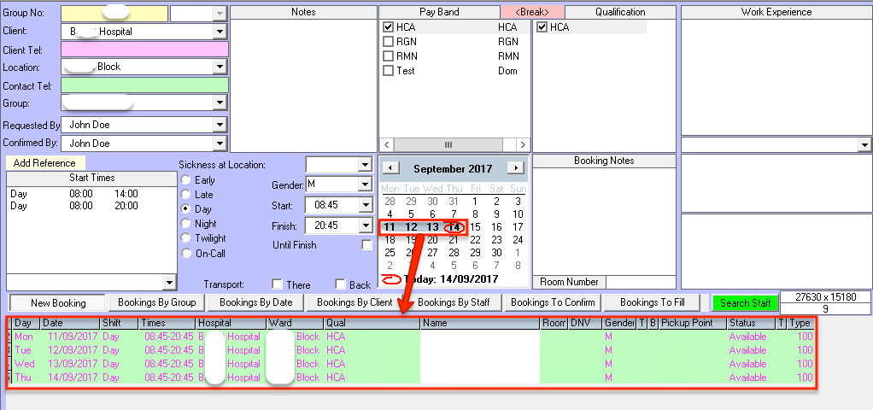Uncheck HCA in Qualification list
873x410 pixels.
(542, 27)
